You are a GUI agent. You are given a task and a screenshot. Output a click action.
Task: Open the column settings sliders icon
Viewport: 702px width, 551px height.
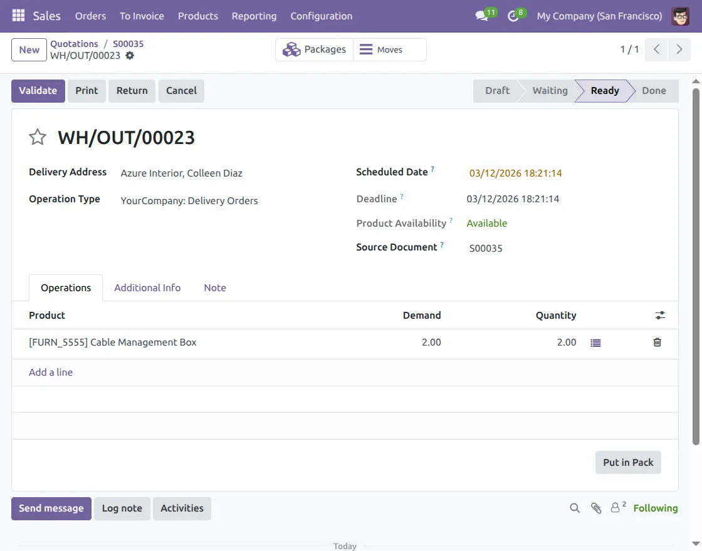660,316
